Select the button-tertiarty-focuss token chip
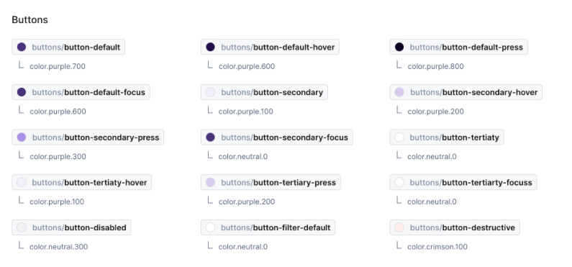 coord(463,182)
